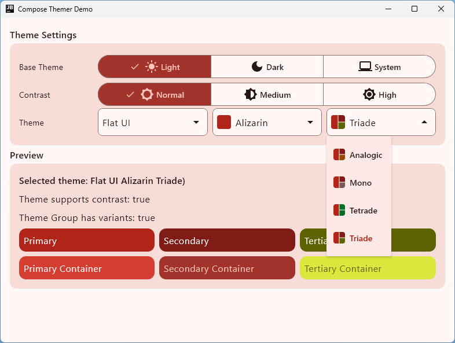455x343 pixels.
Task: Click the checkmark on the Light segment
Action: click(135, 67)
